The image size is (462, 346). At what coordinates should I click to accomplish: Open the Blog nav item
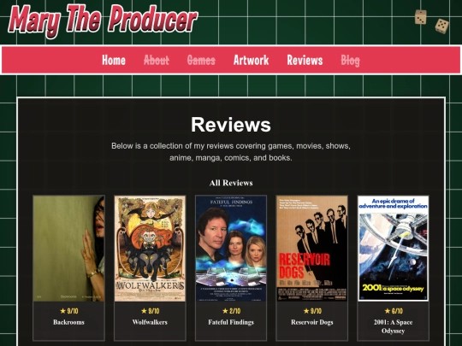(x=350, y=61)
